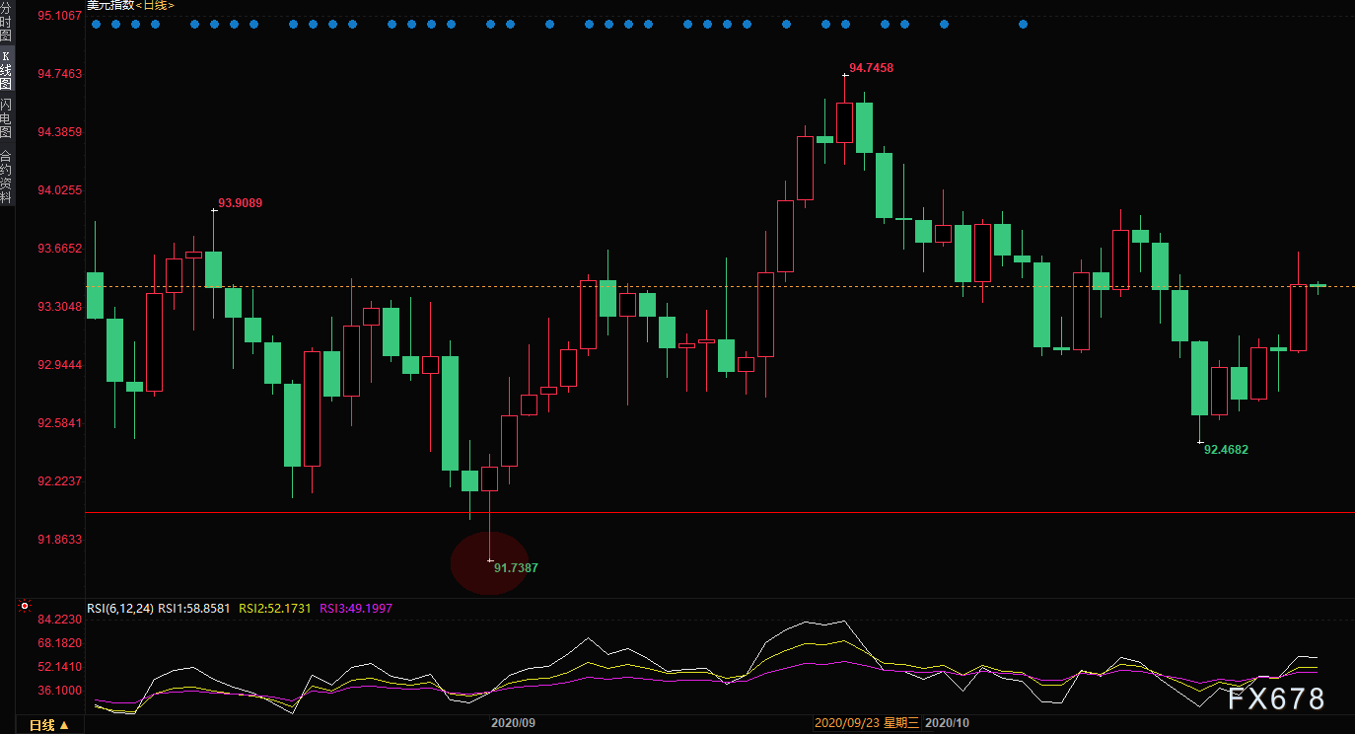This screenshot has width=1355, height=734.
Task: Click the 93.6652 price axis label
Action: (59, 248)
